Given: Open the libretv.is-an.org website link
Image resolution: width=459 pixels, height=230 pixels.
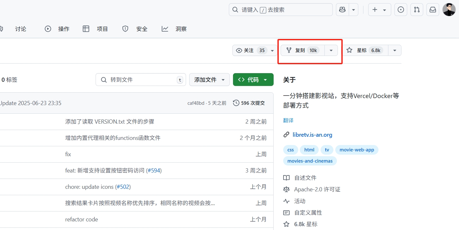Looking at the screenshot, I should click(x=312, y=135).
